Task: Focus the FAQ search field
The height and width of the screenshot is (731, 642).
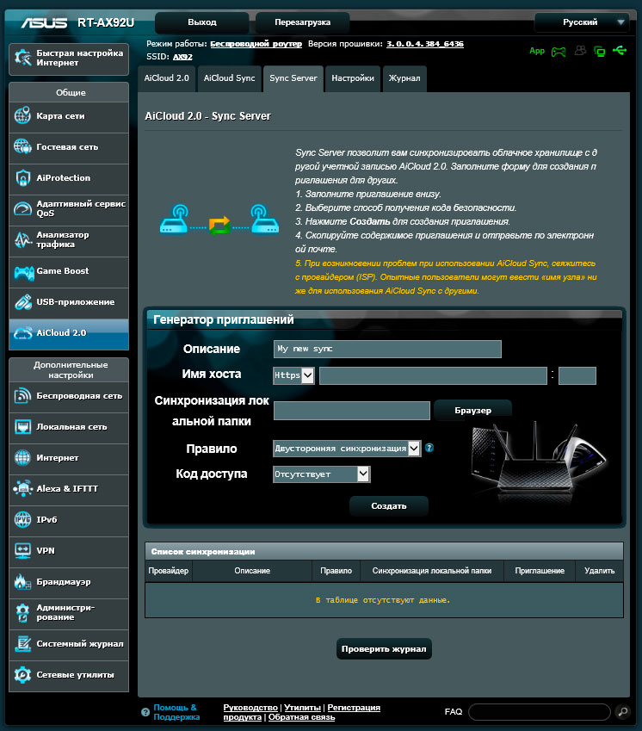Action: click(539, 712)
